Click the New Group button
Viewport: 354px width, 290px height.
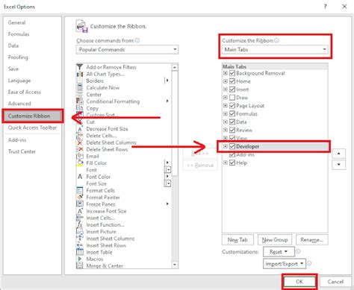275,240
